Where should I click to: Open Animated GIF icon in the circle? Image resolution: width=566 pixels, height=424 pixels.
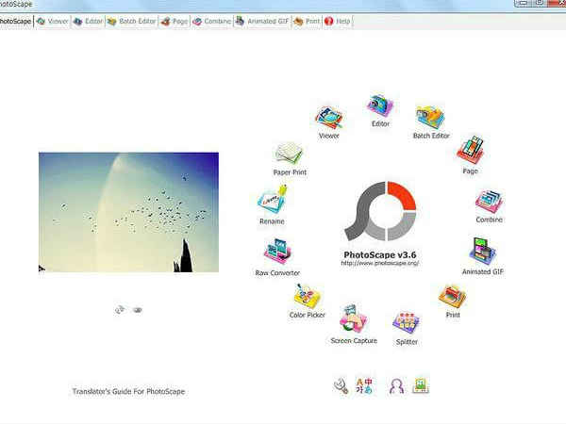[x=483, y=252]
